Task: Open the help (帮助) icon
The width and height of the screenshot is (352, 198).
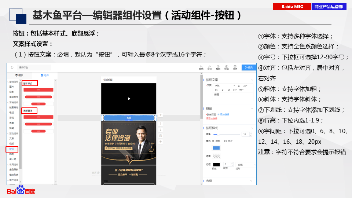Action: tap(218, 67)
